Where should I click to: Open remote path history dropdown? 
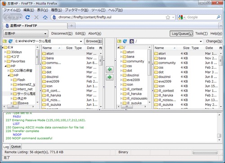(x=201, y=41)
